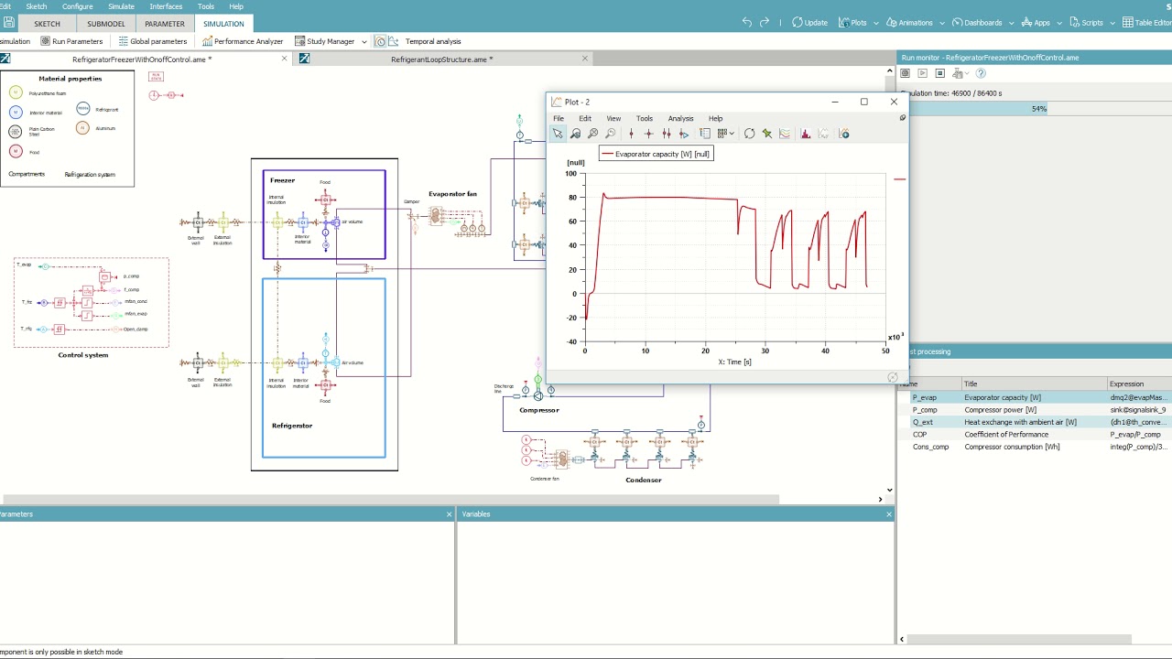Add dual cursors in Plot toolbar
Viewport: 1172px width, 659px height.
(x=667, y=134)
